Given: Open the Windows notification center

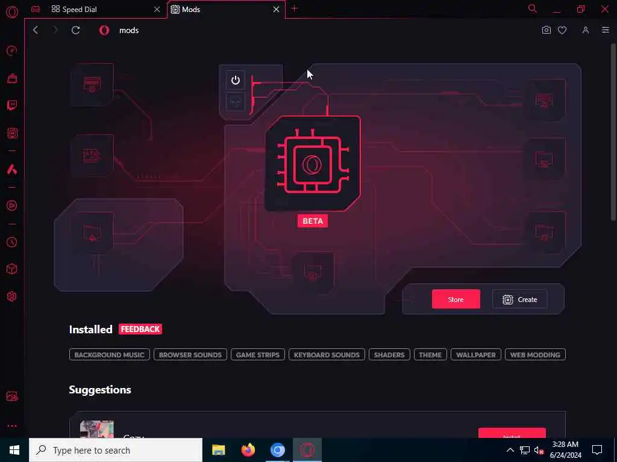Looking at the screenshot, I should point(597,450).
